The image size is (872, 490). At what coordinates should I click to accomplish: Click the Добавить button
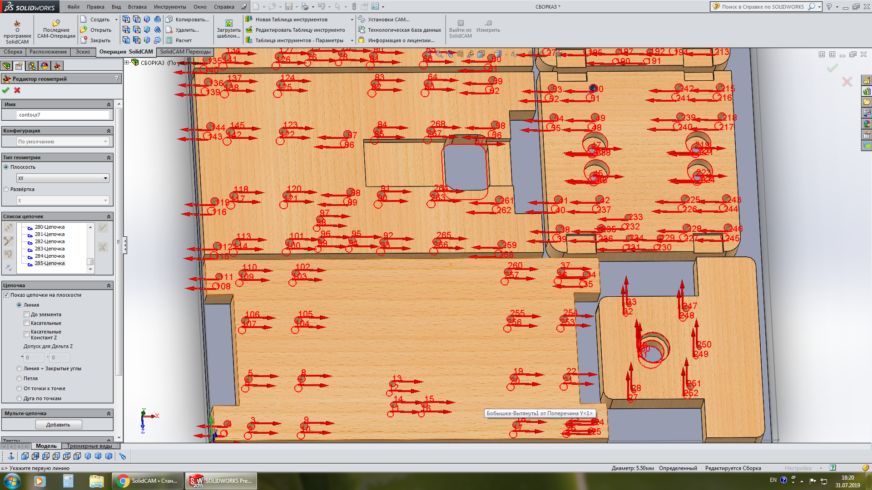point(59,425)
